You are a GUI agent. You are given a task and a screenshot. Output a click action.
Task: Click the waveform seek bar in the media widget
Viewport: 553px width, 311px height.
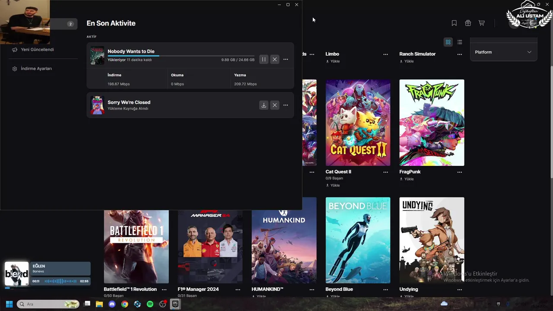pyautogui.click(x=60, y=281)
